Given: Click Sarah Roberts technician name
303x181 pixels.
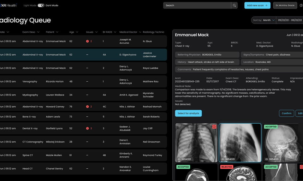Looking at the screenshot, I should 151,117.
